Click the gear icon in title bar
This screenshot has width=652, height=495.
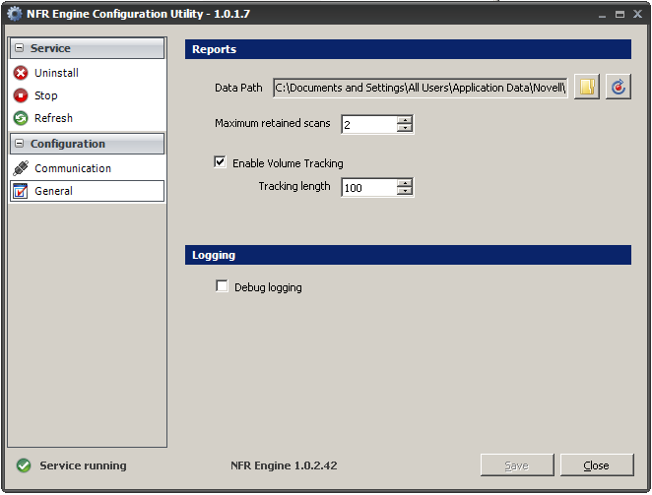15,14
